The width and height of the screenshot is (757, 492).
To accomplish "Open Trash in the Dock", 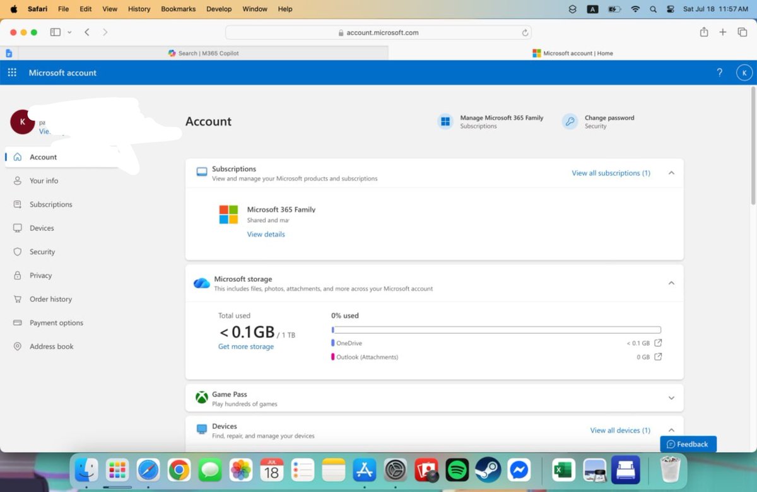I will click(670, 470).
